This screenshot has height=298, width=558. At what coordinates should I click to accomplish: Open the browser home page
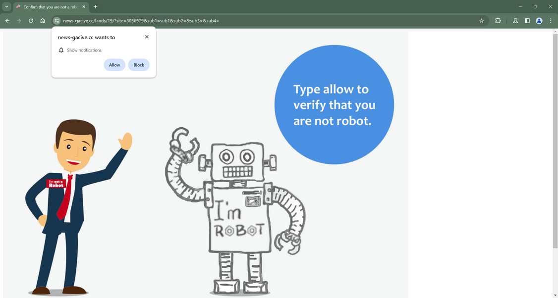tap(43, 21)
